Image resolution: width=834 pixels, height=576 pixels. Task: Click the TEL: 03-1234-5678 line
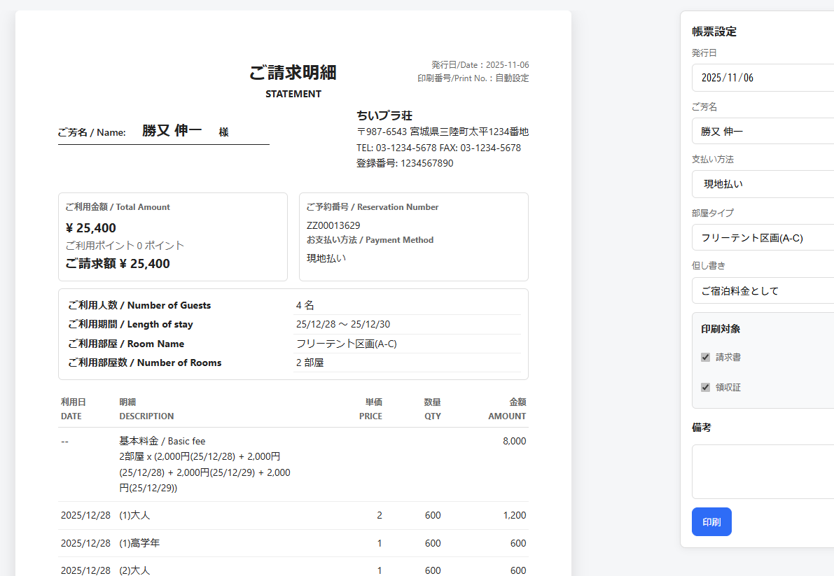[x=439, y=148]
